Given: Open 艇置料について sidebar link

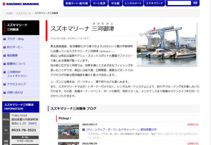Looking at the screenshot, I should tap(16, 64).
